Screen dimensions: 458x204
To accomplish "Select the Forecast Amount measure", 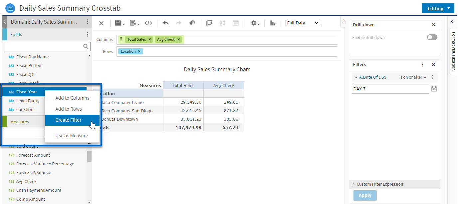I will click(33, 155).
